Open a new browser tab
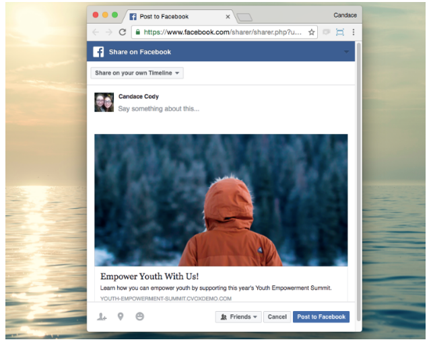431x342 pixels. 244,18
